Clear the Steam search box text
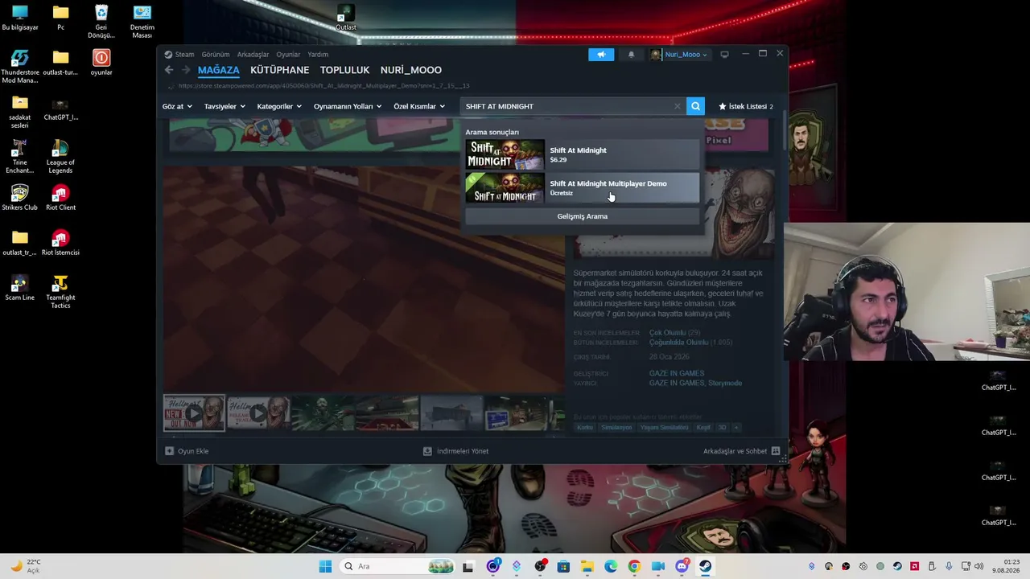 click(x=678, y=106)
